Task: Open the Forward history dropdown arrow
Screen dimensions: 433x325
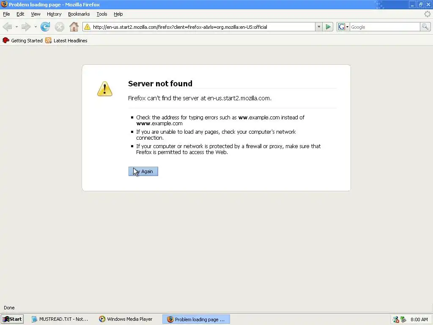Action: (x=36, y=27)
